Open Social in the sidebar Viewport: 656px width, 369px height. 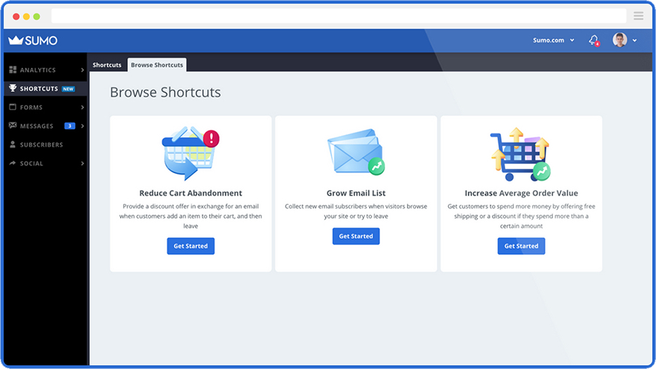45,164
